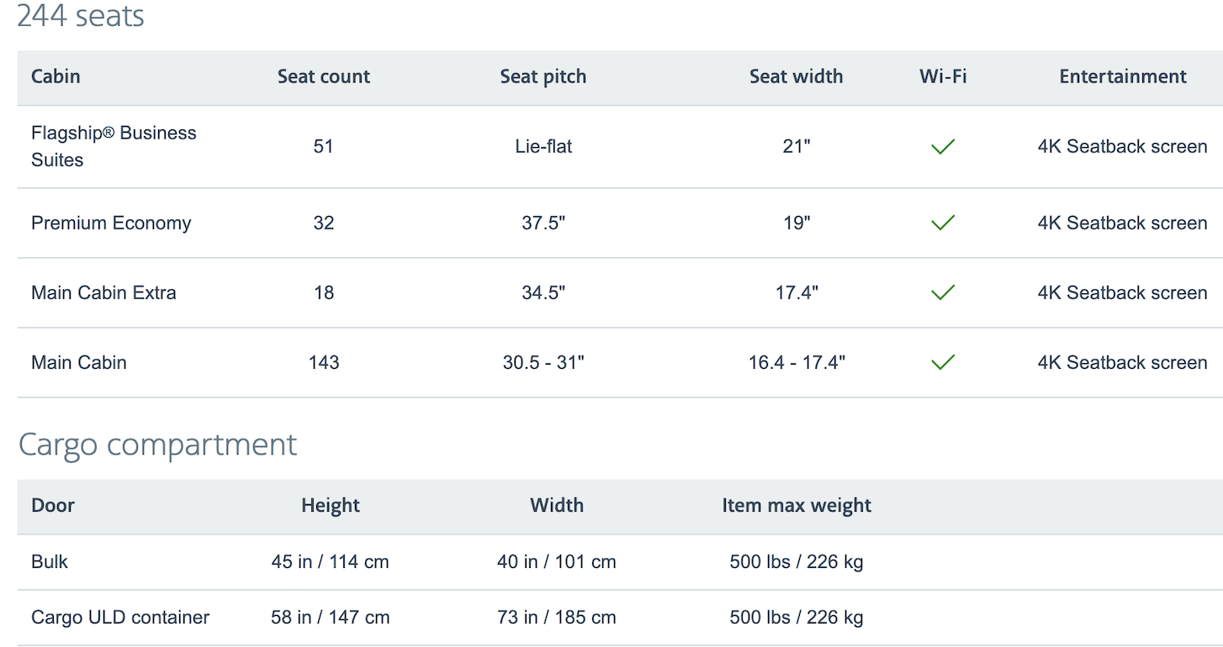Screen dimensions: 1223x647
Task: Select the Cabin column header
Action: (x=56, y=76)
